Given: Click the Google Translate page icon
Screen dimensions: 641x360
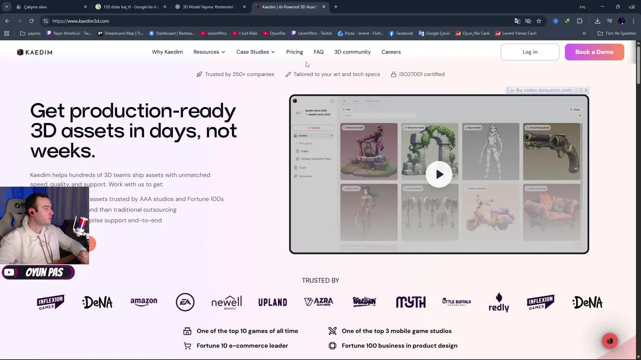Looking at the screenshot, I should (x=517, y=21).
